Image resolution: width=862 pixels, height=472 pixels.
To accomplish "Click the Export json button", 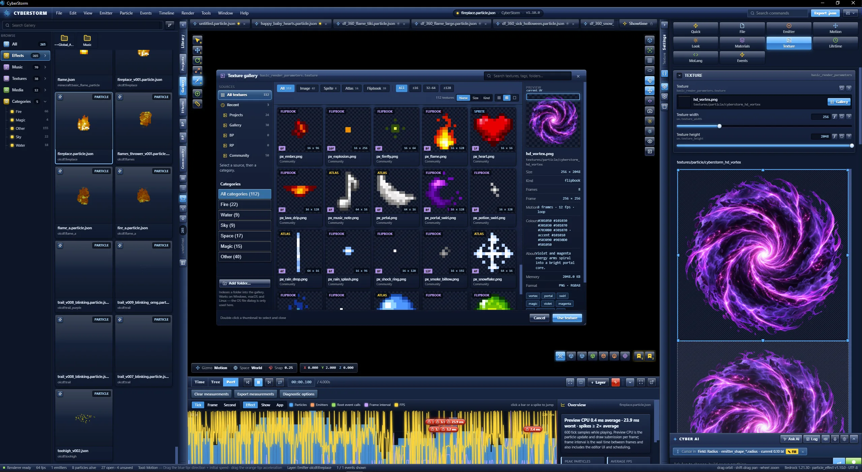I will coord(825,13).
